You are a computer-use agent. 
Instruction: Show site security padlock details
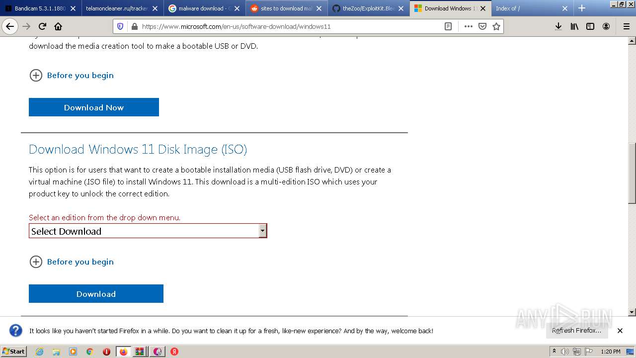point(134,26)
